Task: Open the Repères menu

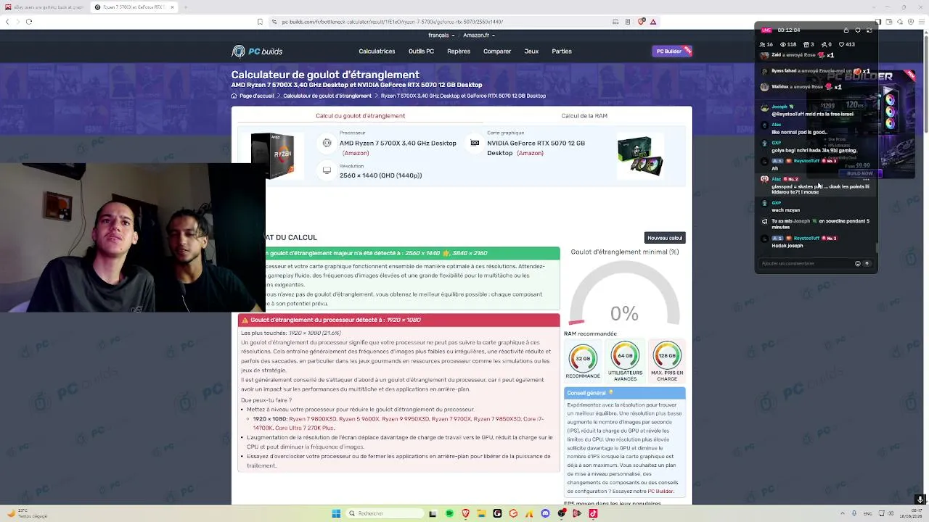Action: [x=459, y=51]
